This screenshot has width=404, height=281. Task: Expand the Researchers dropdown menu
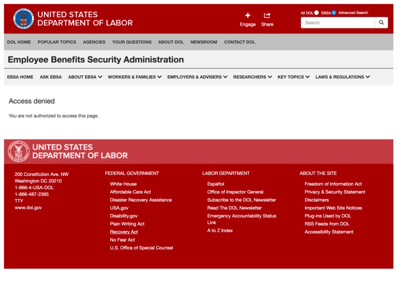pyautogui.click(x=252, y=77)
